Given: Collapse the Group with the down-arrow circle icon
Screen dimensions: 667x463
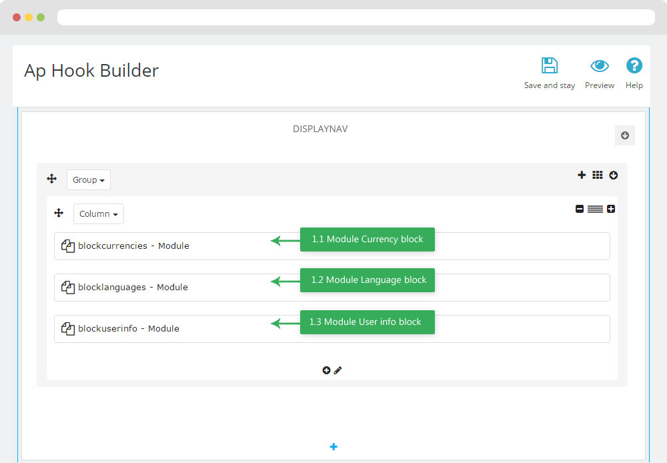Looking at the screenshot, I should pyautogui.click(x=614, y=175).
